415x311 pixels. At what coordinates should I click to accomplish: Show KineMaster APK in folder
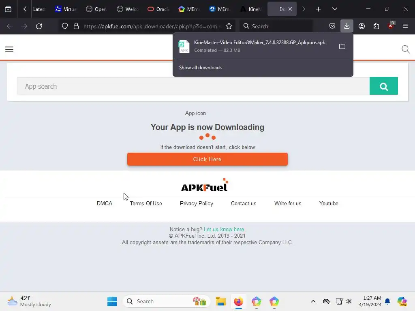[x=342, y=47]
